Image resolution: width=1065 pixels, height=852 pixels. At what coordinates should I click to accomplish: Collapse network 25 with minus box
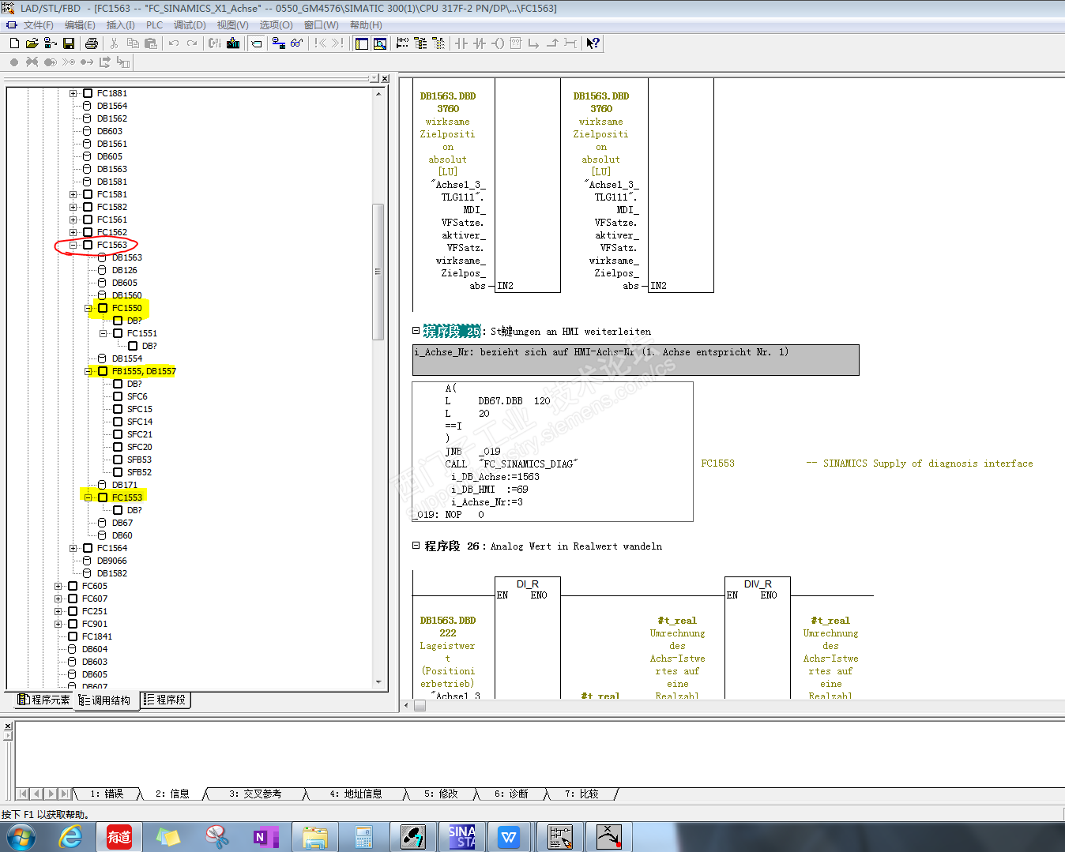(x=416, y=331)
